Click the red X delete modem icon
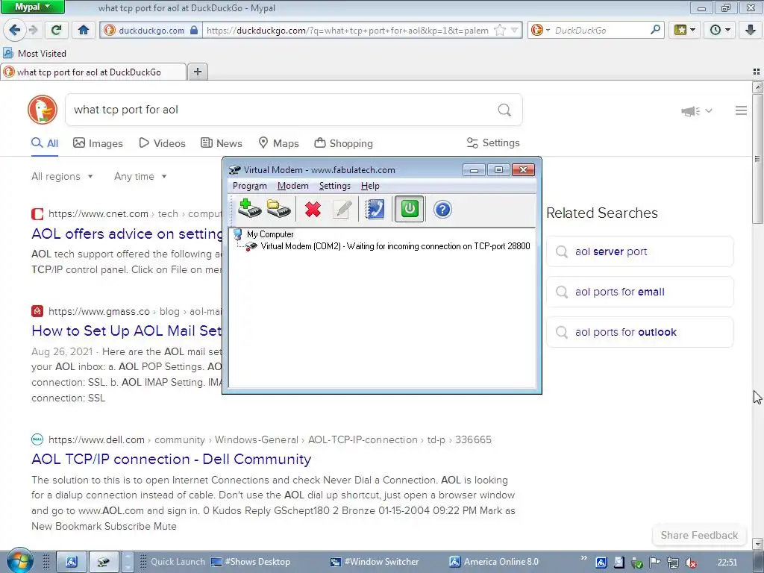 (x=313, y=210)
